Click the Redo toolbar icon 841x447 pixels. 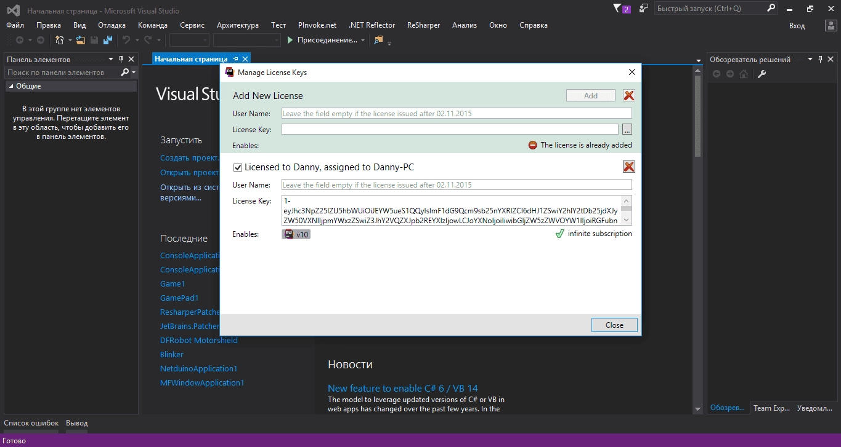(148, 40)
